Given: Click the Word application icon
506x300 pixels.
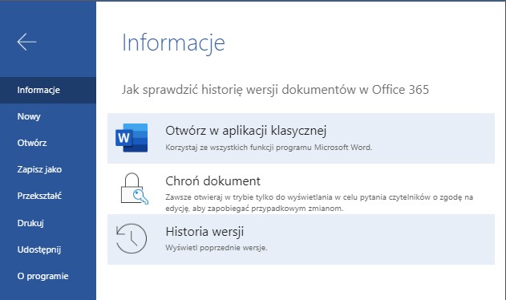Looking at the screenshot, I should coord(132,138).
